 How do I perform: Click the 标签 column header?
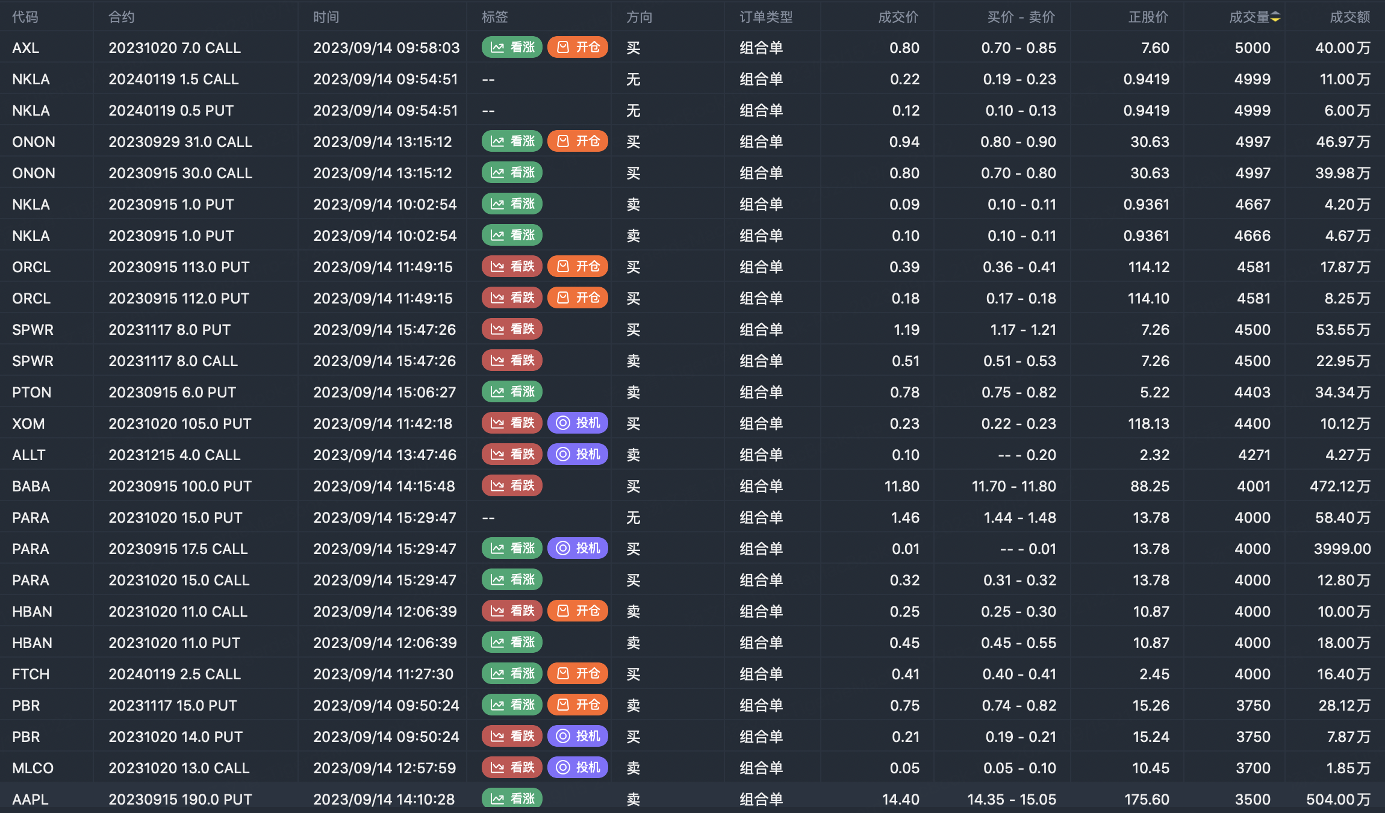tap(494, 17)
